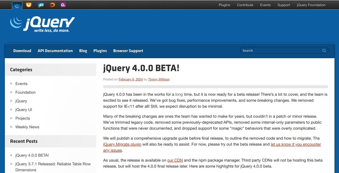
Task: Click the jQuery logo
Action: [x=42, y=24]
